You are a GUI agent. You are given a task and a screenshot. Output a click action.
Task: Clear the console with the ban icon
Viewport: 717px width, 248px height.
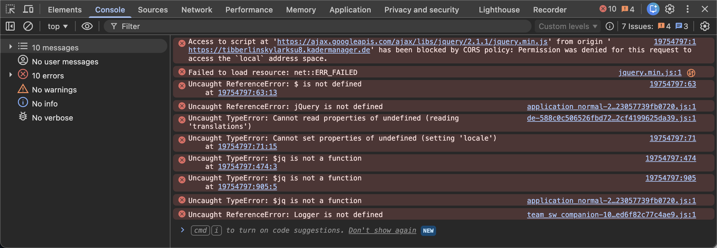pyautogui.click(x=28, y=26)
